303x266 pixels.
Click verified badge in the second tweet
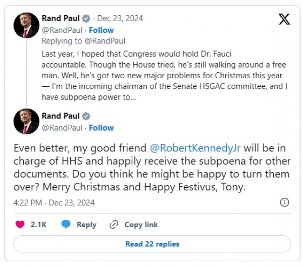[x=87, y=116]
